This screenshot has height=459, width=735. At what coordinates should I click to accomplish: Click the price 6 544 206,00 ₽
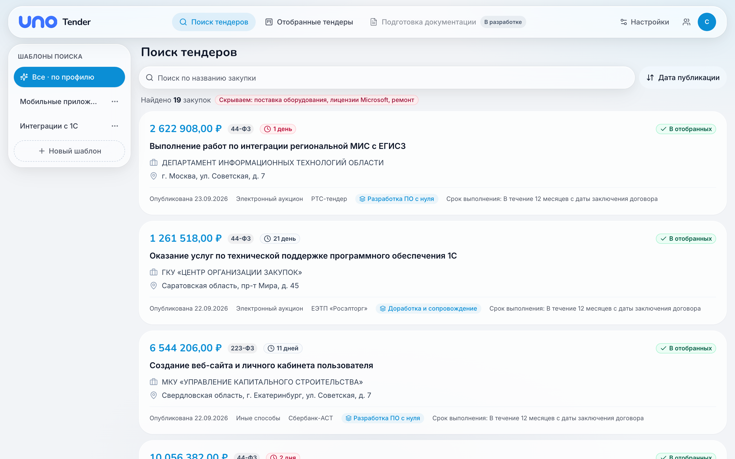[x=186, y=348]
